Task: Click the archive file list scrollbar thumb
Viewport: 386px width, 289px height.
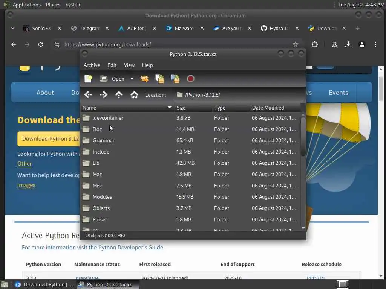Action: pos(303,137)
